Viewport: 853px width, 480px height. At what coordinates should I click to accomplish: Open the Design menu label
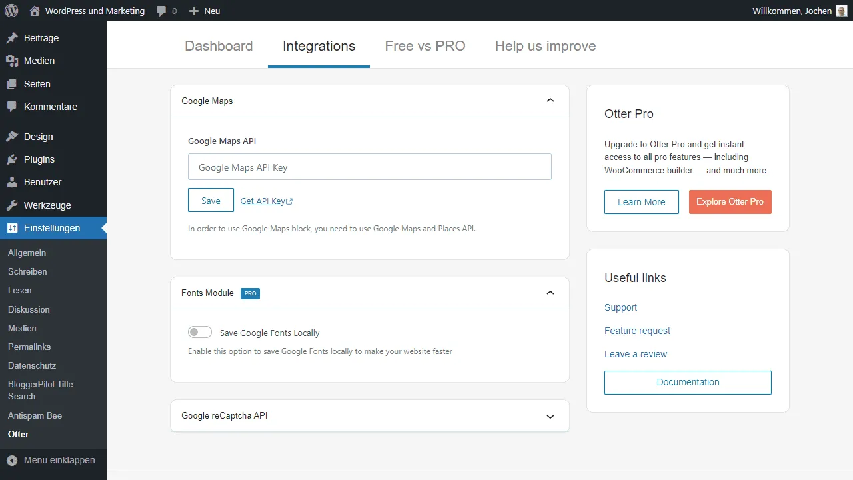(x=39, y=137)
